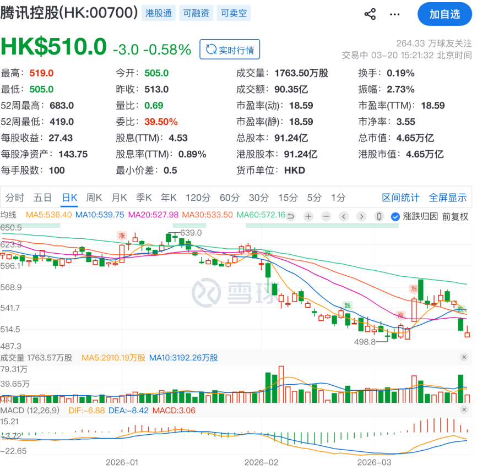This screenshot has width=477, height=470.
Task: Open the three-dots more options menu
Action: click(394, 14)
